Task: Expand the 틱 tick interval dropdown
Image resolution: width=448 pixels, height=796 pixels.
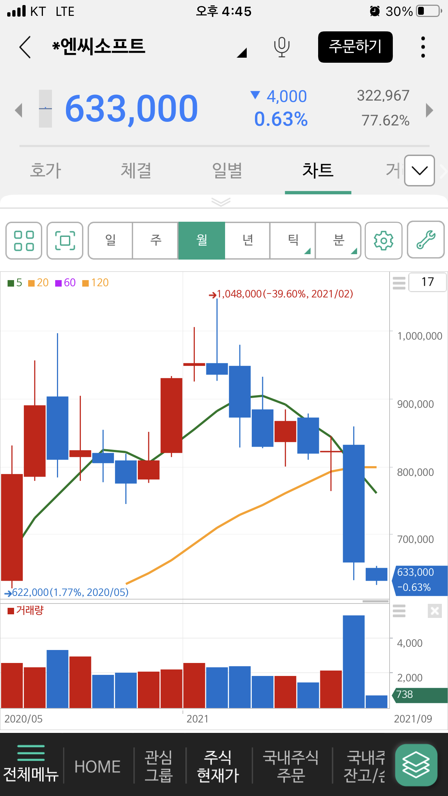Action: 293,240
